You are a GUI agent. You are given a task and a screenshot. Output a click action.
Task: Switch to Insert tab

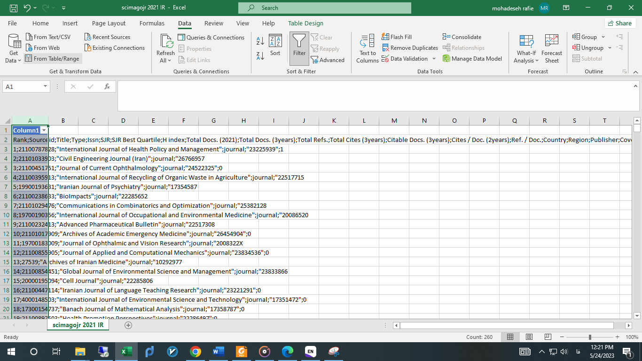(x=70, y=24)
